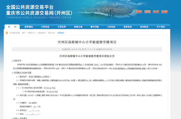This screenshot has height=119, width=181.
Task: Click the orange location pin icon
Action: pos(7,33)
